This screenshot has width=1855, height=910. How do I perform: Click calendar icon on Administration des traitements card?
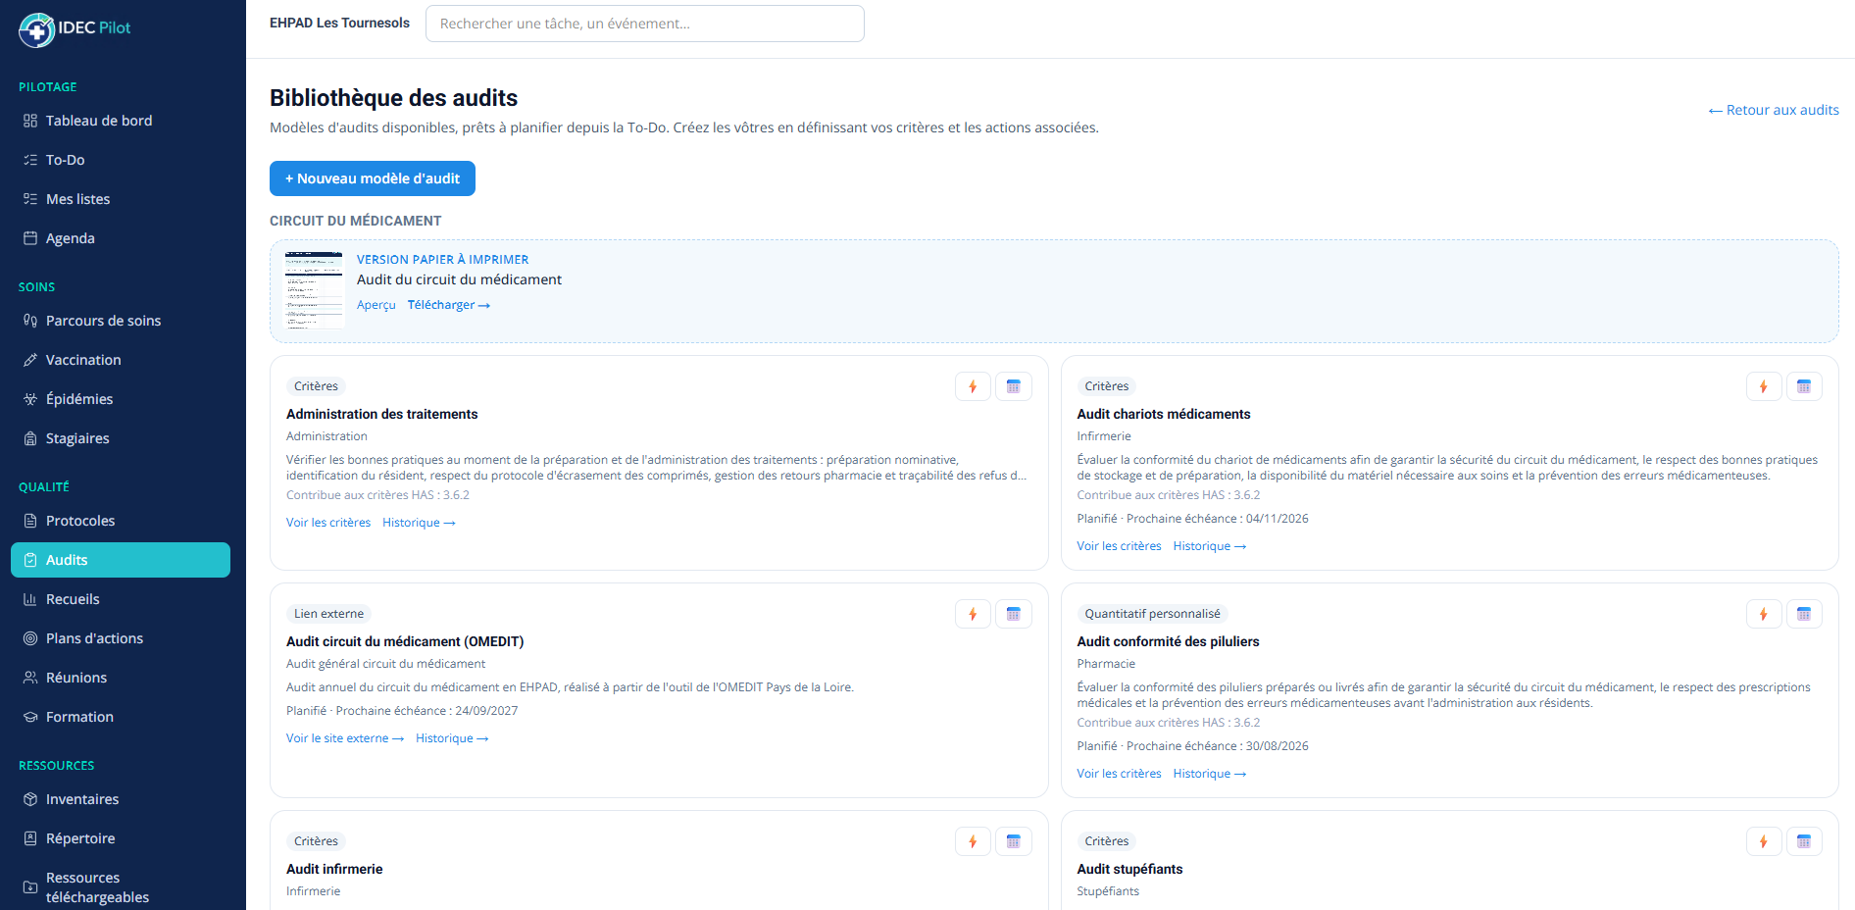(x=1014, y=386)
